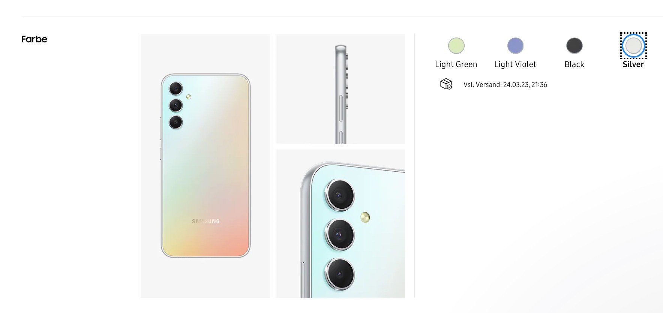This screenshot has width=663, height=313.
Task: Open the camera close-up image
Action: click(x=340, y=224)
